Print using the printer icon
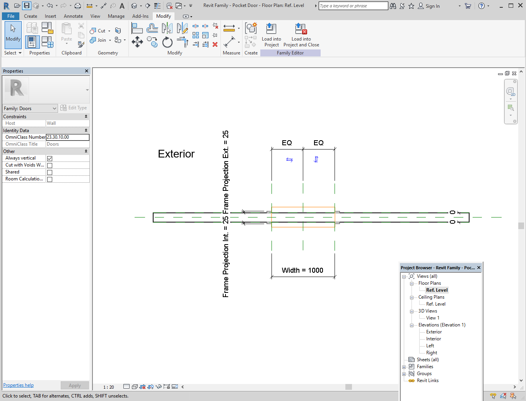Screen dimensions: 526x401 (x=78, y=6)
